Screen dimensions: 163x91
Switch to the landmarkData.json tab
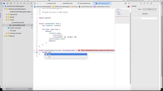pos(84,3)
